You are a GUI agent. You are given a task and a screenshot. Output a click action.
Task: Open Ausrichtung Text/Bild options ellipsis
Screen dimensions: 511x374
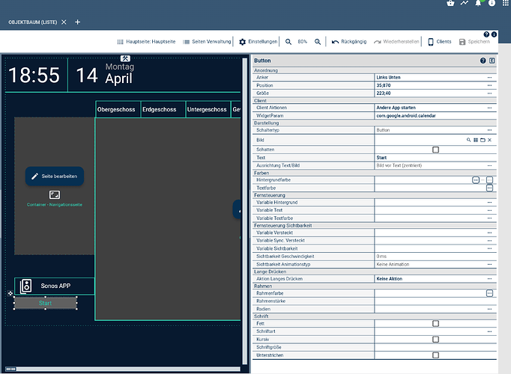489,165
